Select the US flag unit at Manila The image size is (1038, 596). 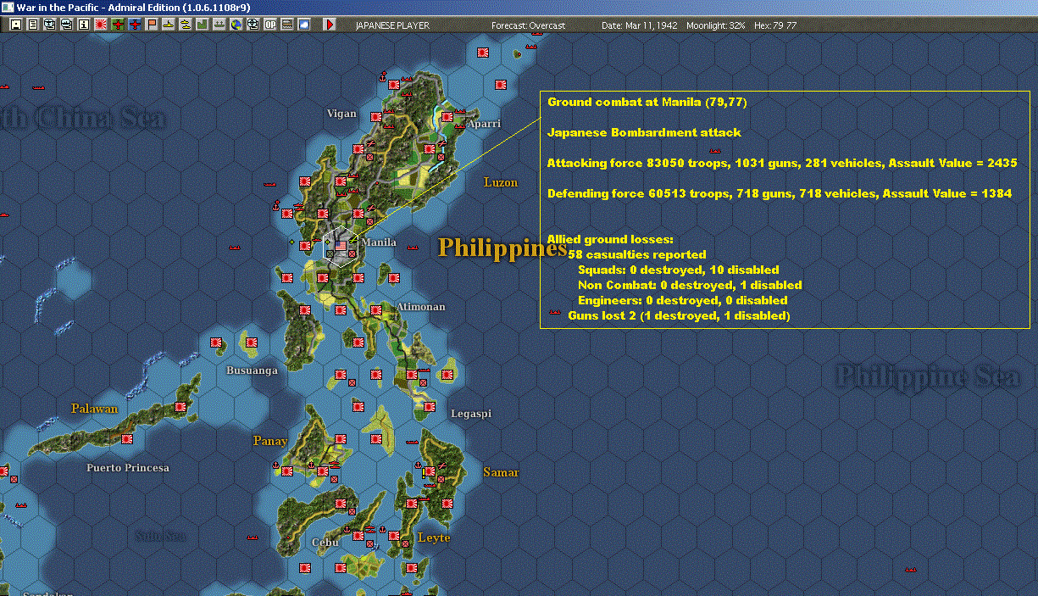pyautogui.click(x=341, y=247)
